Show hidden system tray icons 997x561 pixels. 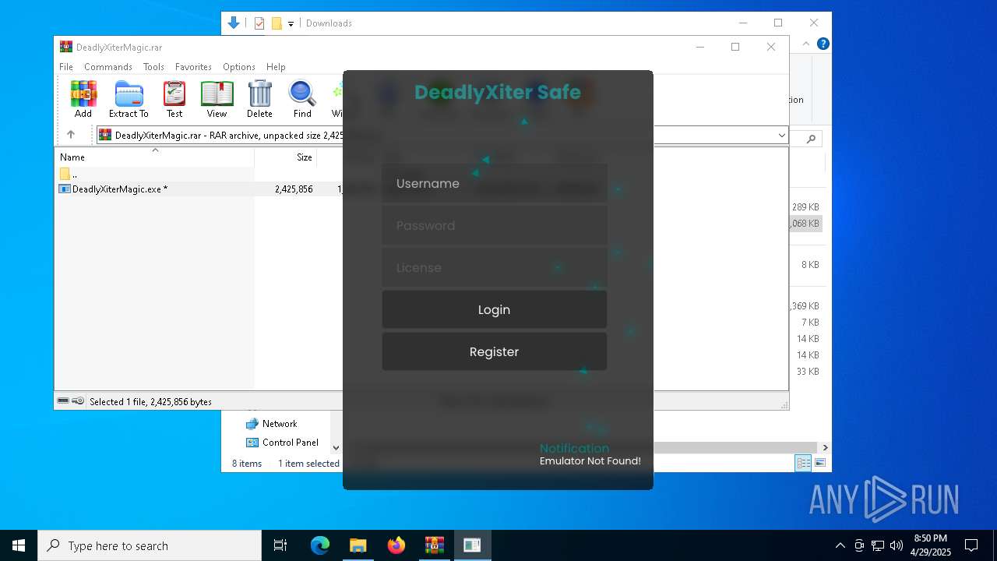tap(840, 545)
